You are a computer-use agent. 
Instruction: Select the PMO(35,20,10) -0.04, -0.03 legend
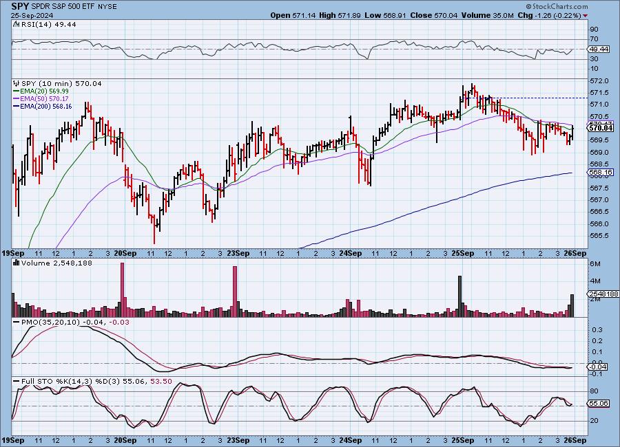[x=75, y=323]
